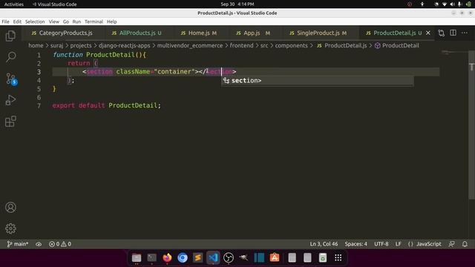Open Problems via errors and warnings count
Screen dimensions: 475x267
pos(60,244)
